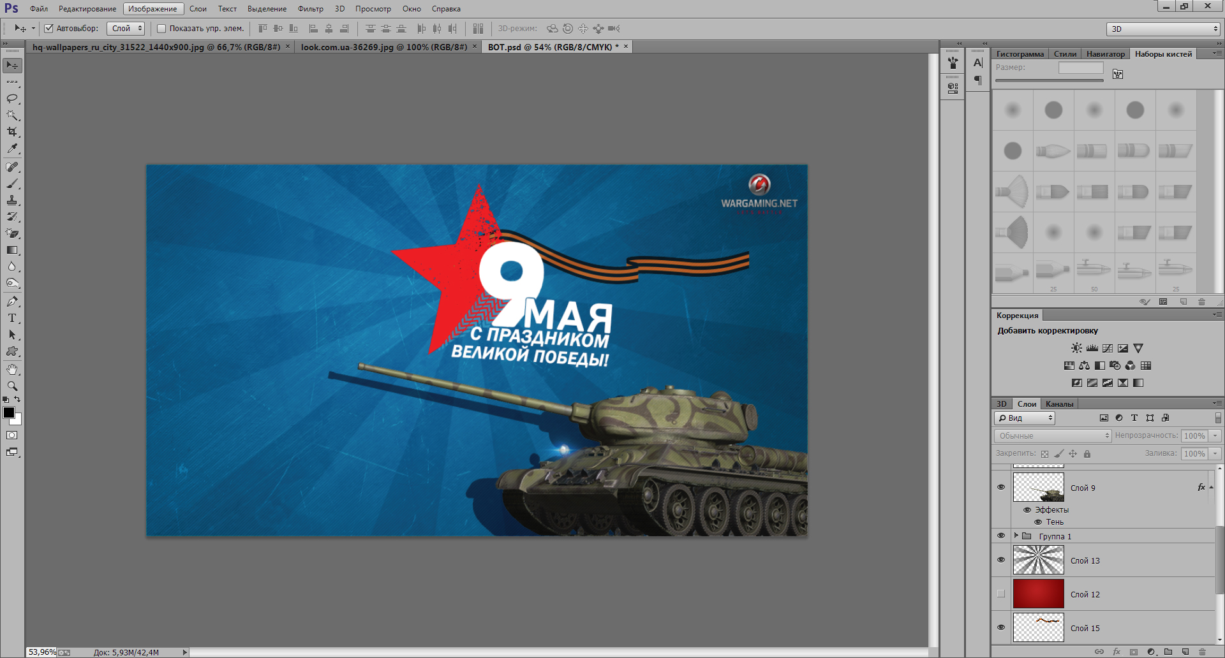Image resolution: width=1225 pixels, height=658 pixels.
Task: Select the Move tool
Action: click(12, 65)
